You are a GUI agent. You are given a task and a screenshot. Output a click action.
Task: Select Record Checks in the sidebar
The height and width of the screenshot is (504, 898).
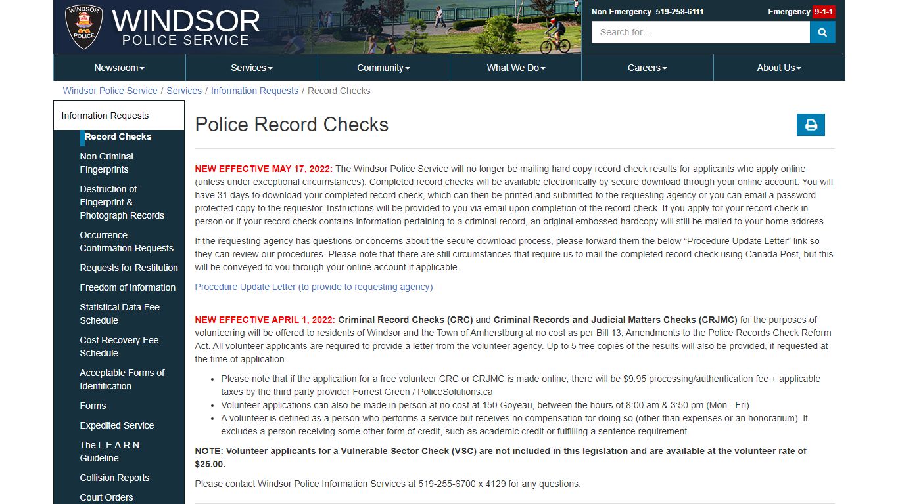tap(118, 136)
